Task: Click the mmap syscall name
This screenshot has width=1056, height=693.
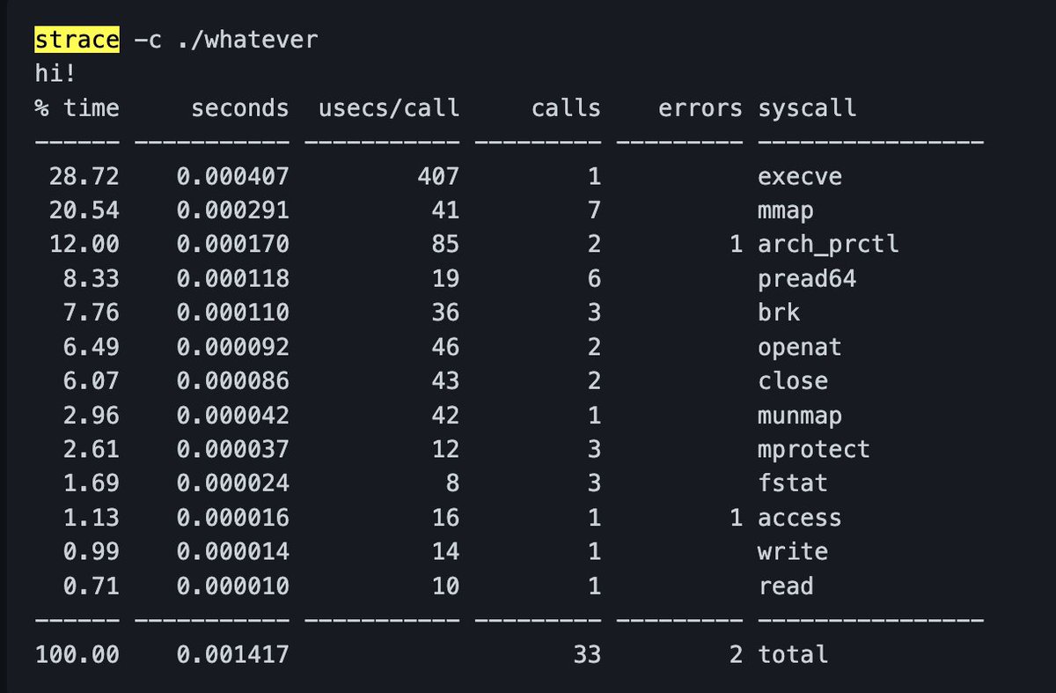Action: (785, 211)
